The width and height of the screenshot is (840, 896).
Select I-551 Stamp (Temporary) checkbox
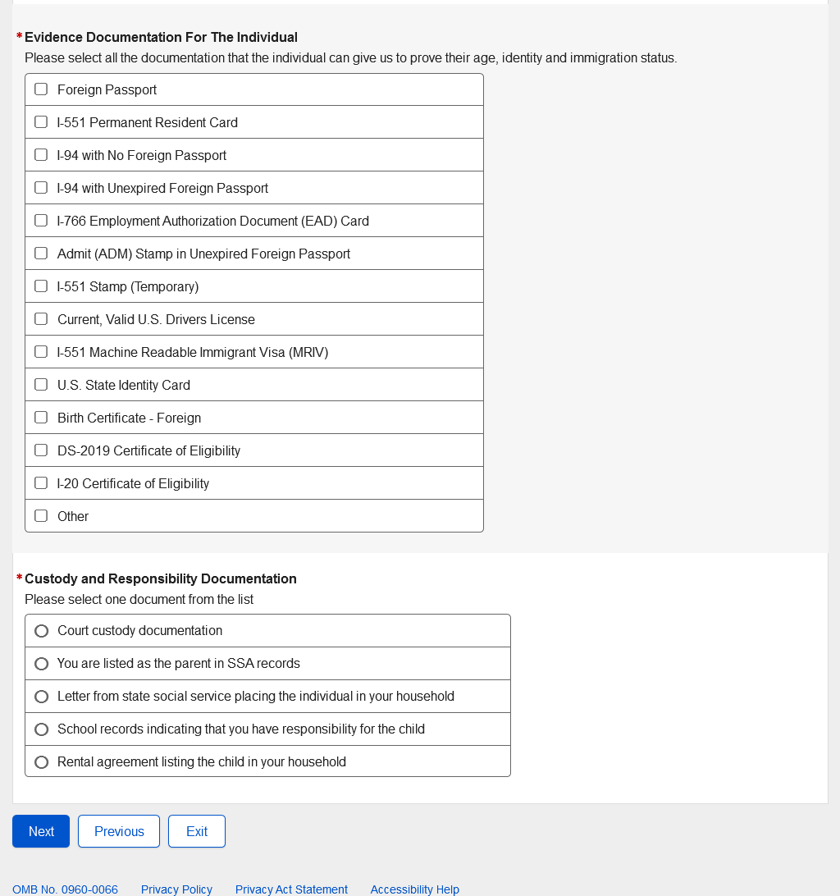click(x=41, y=286)
